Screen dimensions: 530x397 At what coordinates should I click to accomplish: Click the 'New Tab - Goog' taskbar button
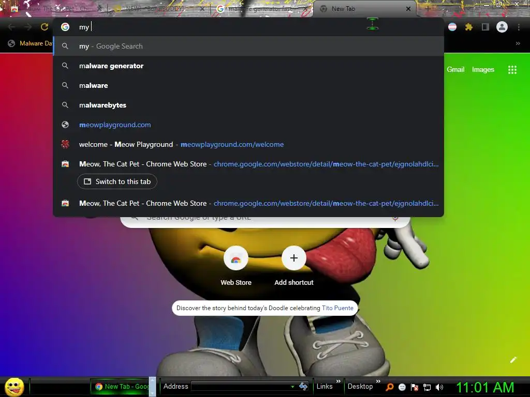[x=120, y=387]
